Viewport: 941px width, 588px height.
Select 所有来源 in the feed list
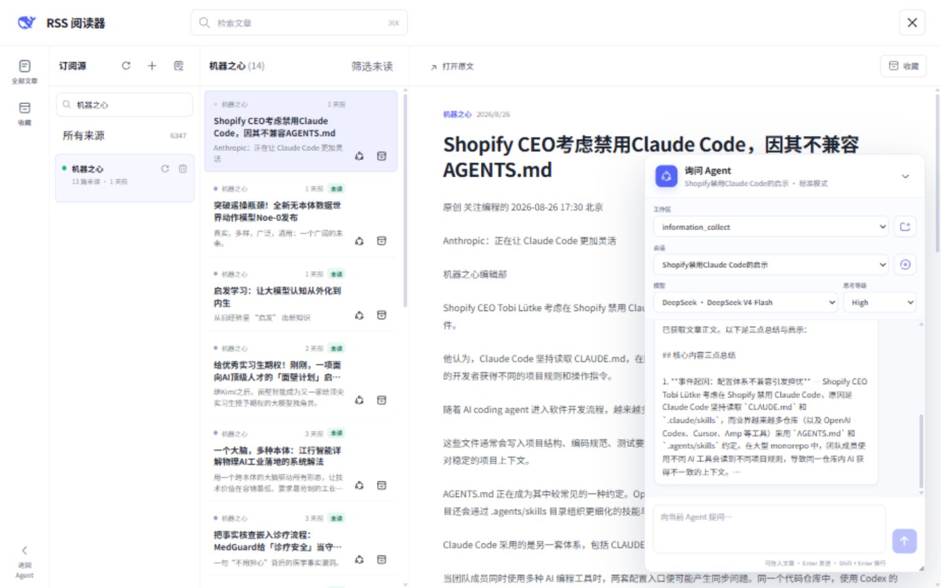pos(124,136)
